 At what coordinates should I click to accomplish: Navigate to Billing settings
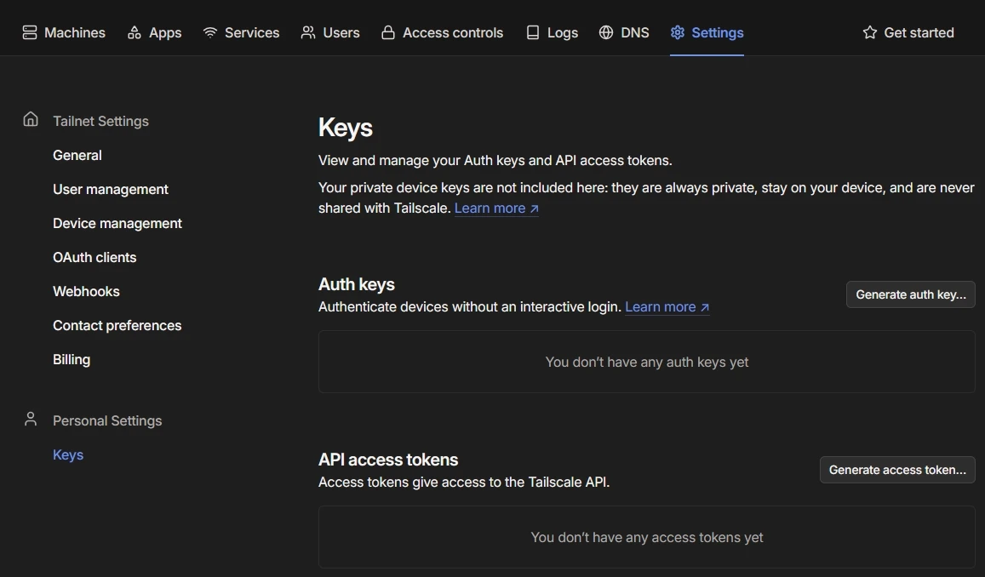72,359
